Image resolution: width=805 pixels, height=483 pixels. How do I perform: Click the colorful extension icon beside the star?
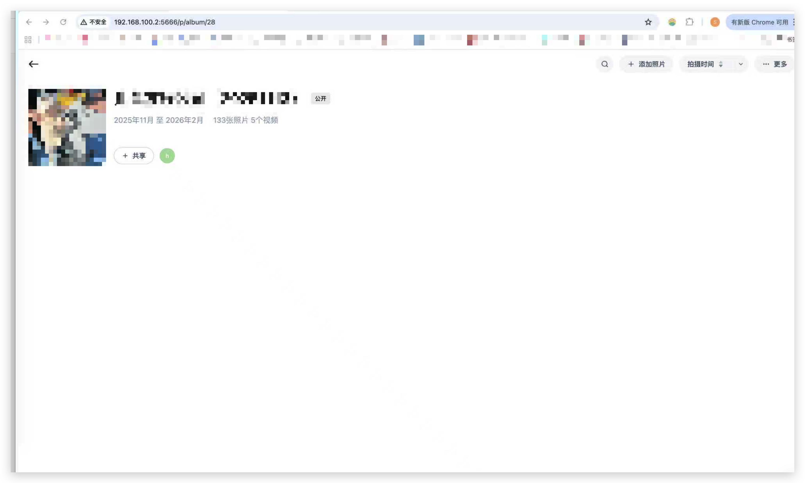pos(672,22)
